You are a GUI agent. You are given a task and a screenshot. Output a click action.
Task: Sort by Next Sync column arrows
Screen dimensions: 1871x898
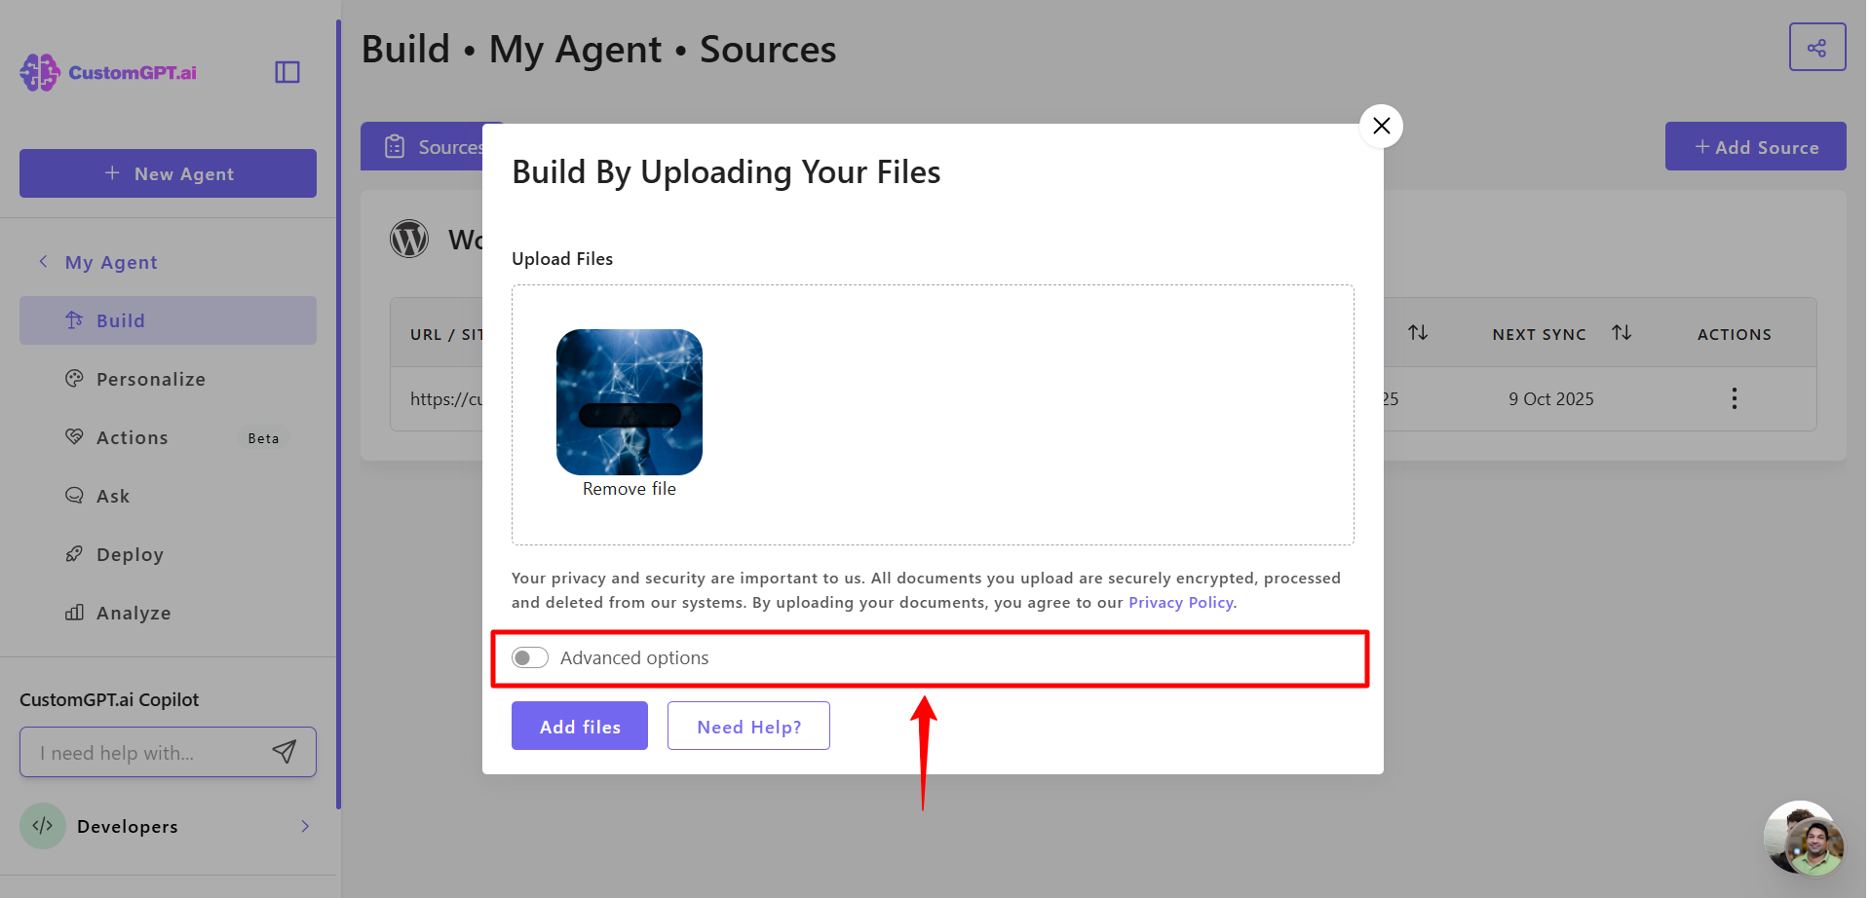[x=1622, y=333]
